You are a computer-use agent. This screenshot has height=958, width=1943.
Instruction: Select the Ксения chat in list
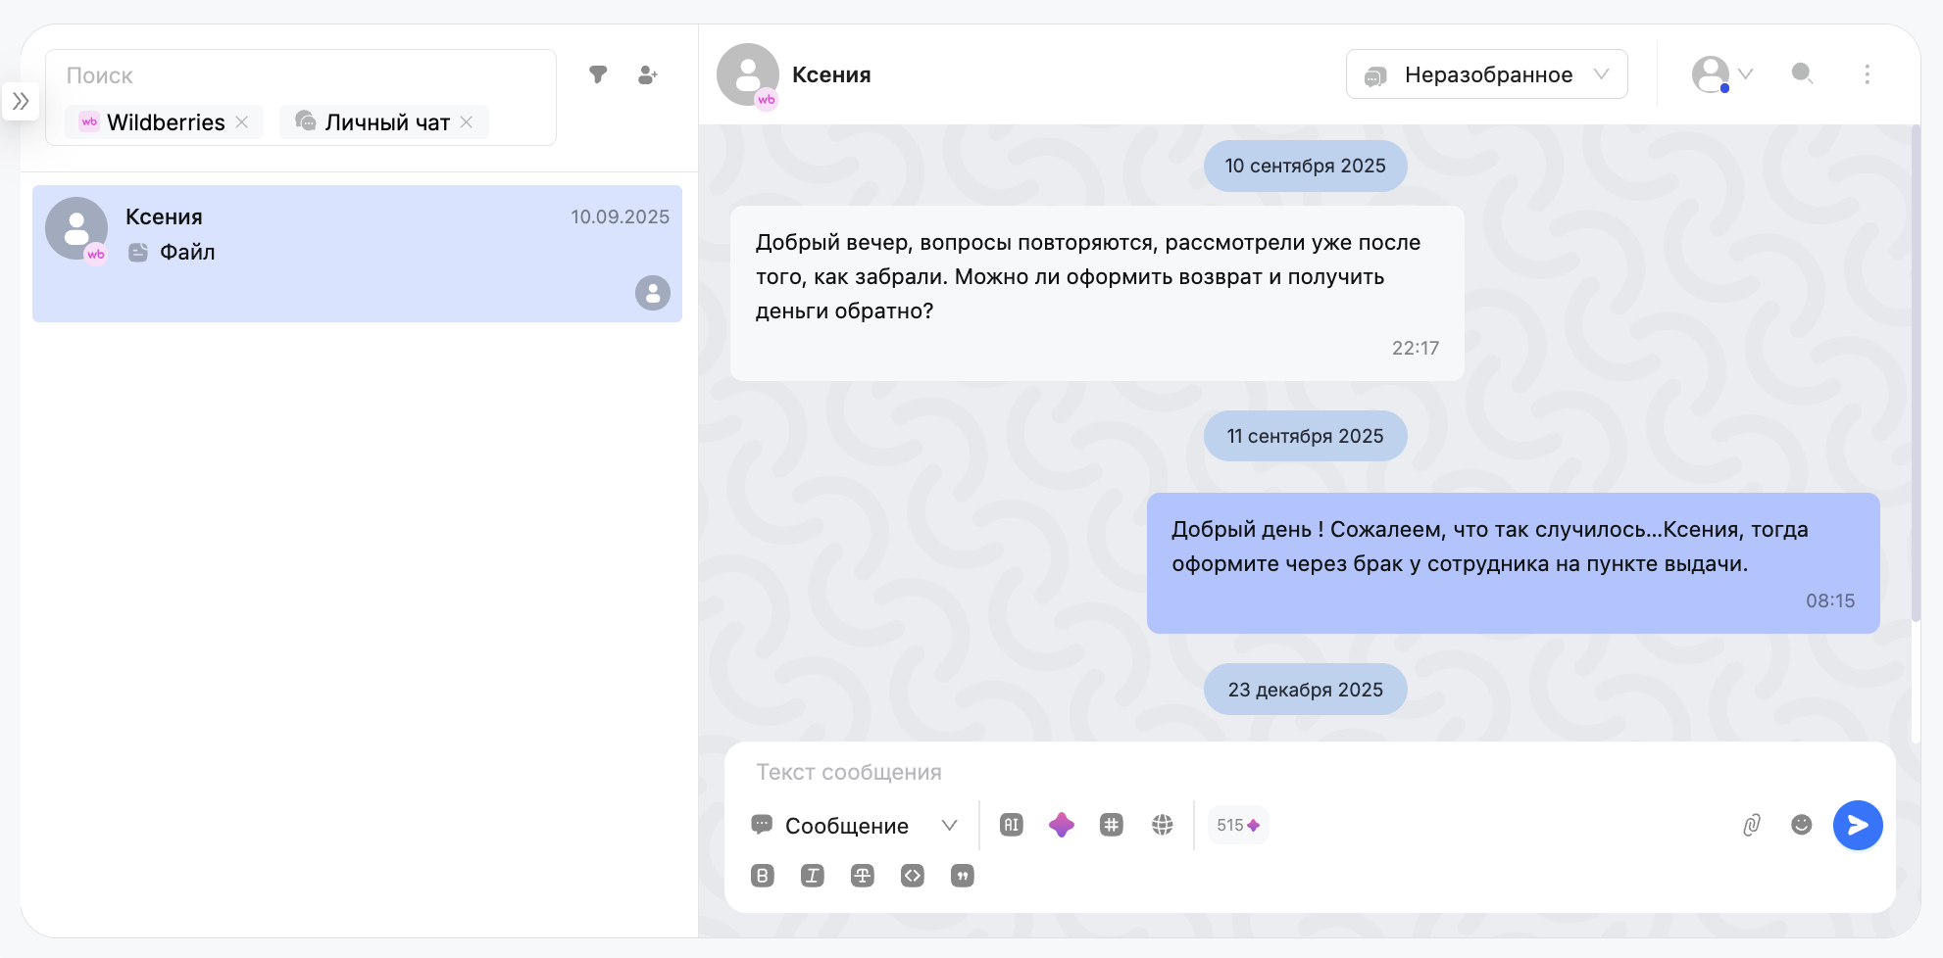pos(357,253)
